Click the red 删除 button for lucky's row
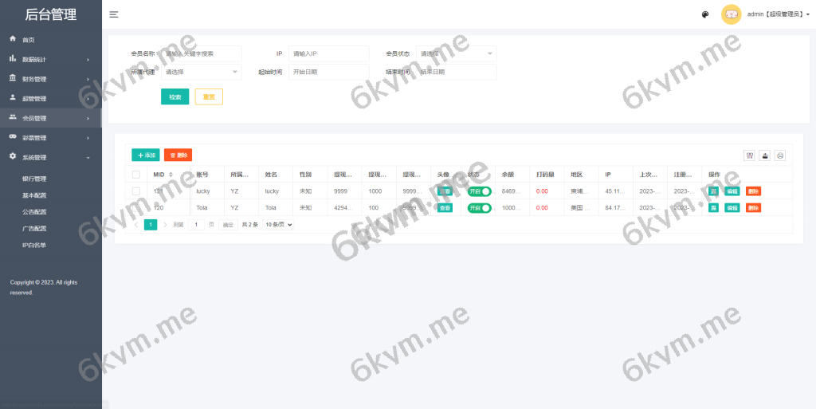Viewport: 816px width, 409px height. [753, 191]
